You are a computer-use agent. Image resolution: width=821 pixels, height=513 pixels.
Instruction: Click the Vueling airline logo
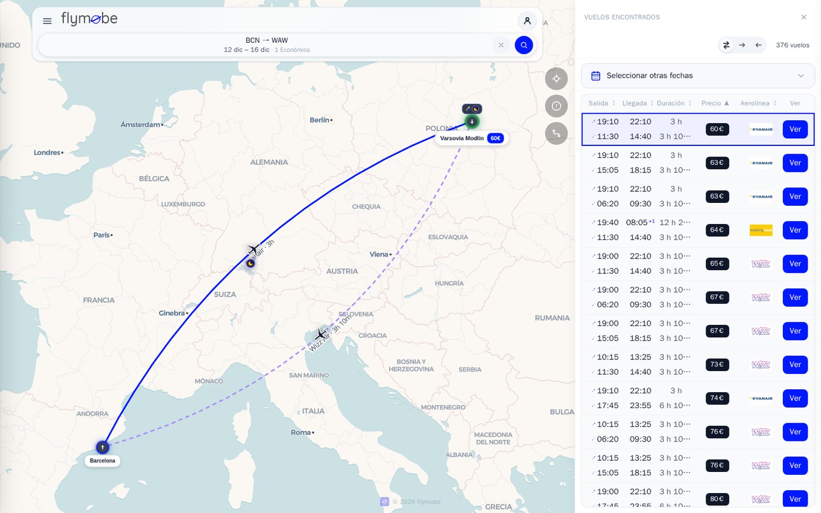point(761,230)
